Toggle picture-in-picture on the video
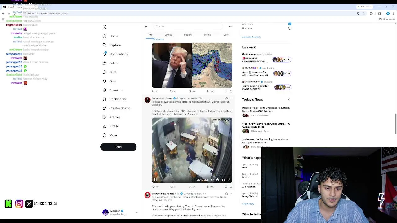This screenshot has width=397, height=223. pos(223,180)
